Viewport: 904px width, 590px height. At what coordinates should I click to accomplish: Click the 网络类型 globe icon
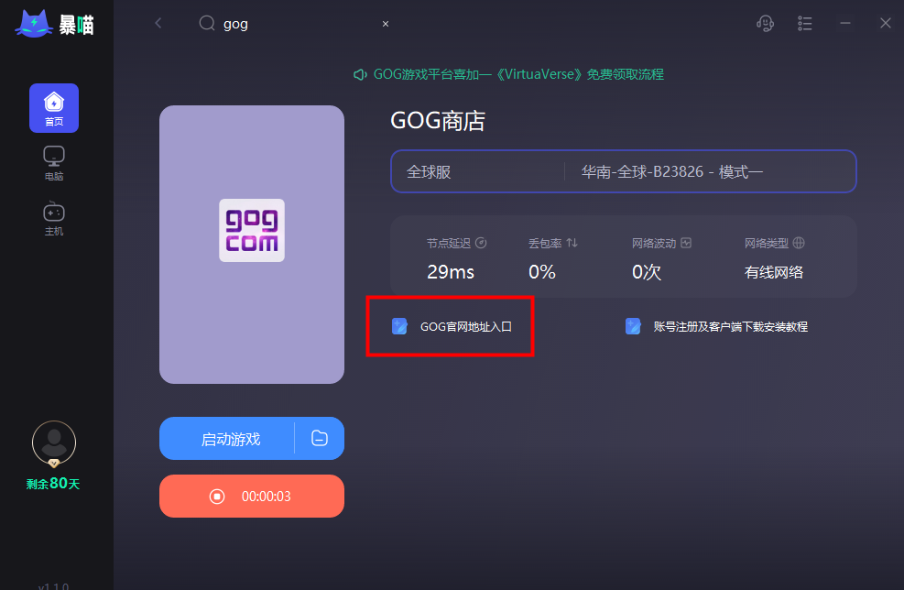(x=799, y=243)
